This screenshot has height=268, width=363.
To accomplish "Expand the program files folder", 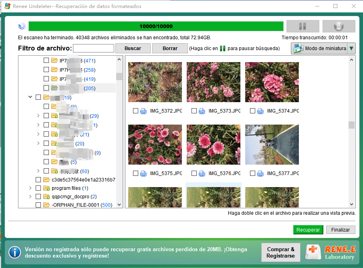I will pyautogui.click(x=30, y=188).
